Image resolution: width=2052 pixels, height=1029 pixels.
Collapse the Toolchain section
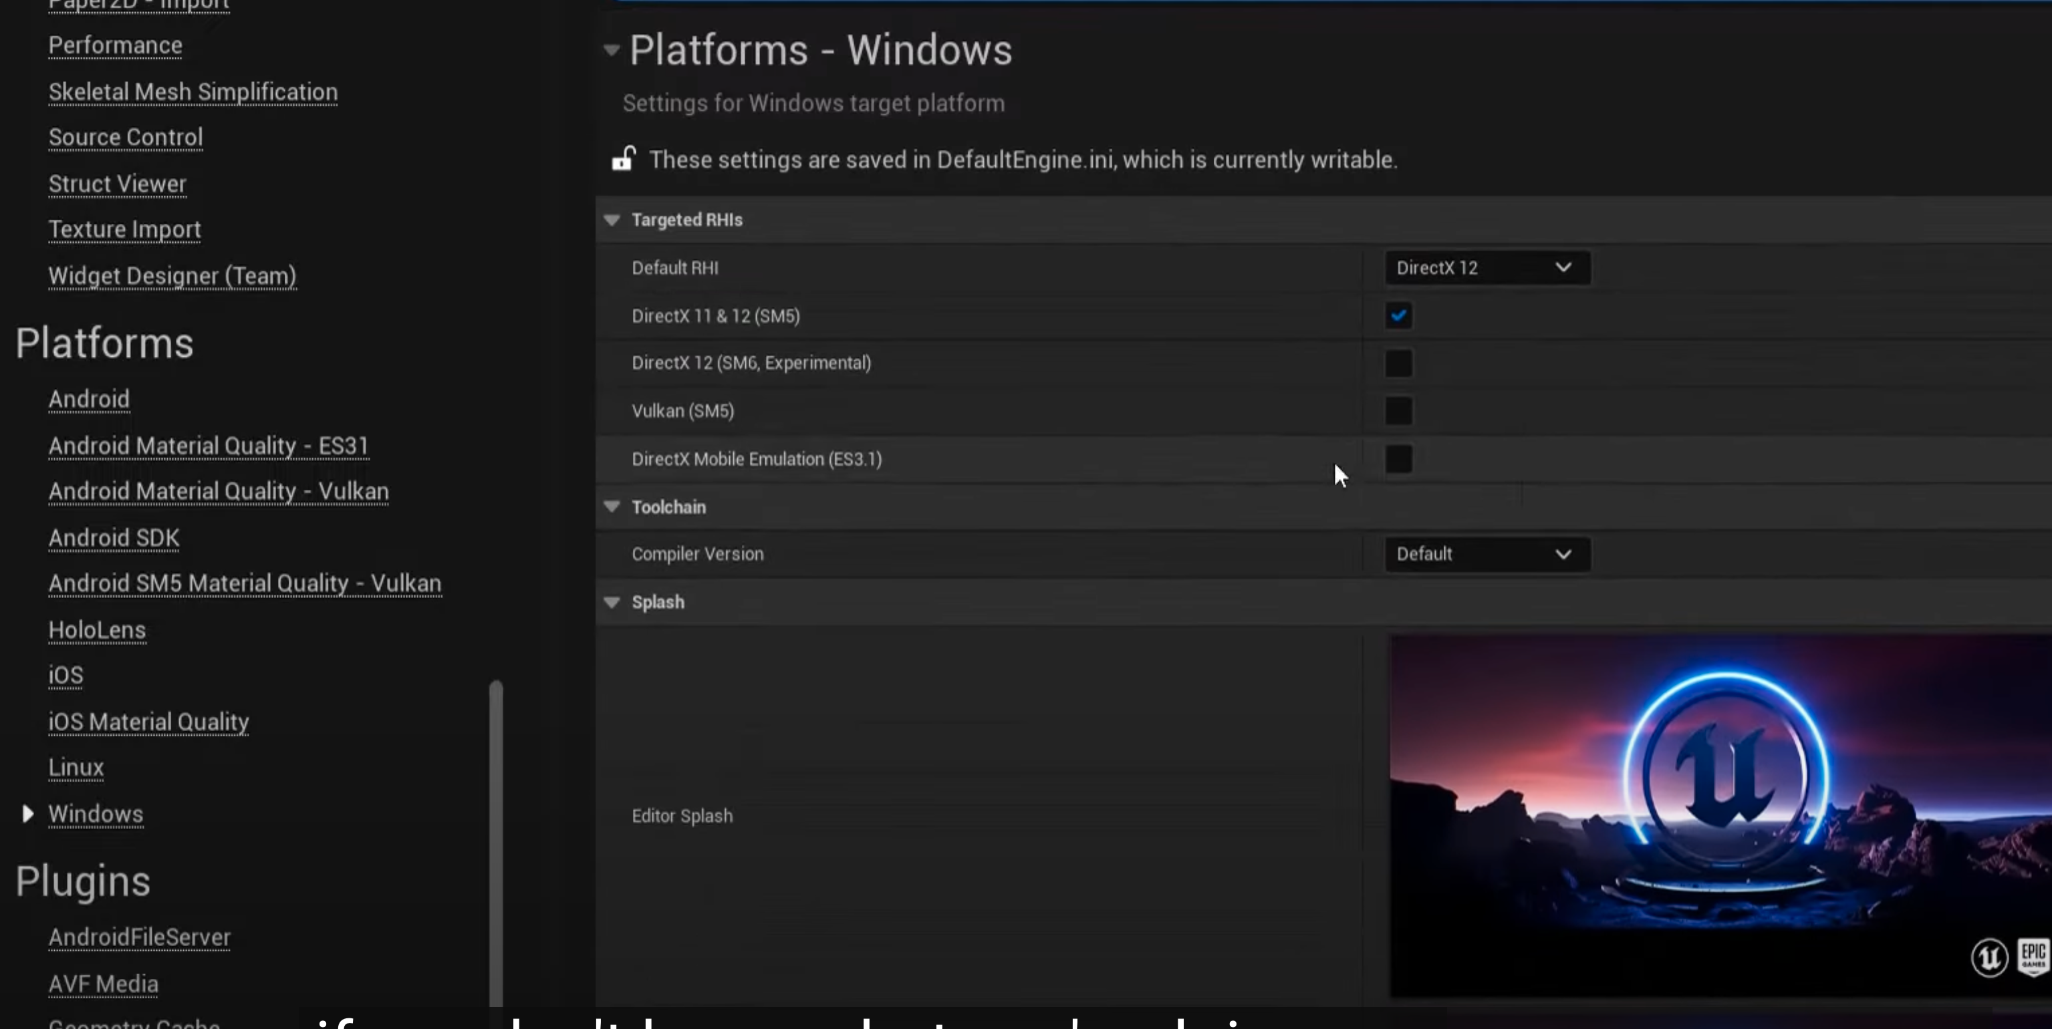point(612,506)
